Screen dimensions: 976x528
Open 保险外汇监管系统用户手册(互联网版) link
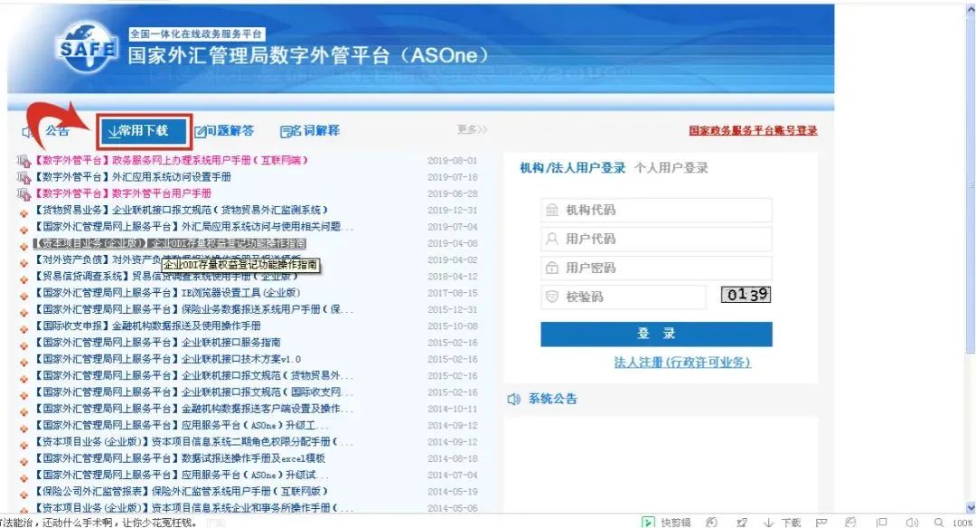239,492
